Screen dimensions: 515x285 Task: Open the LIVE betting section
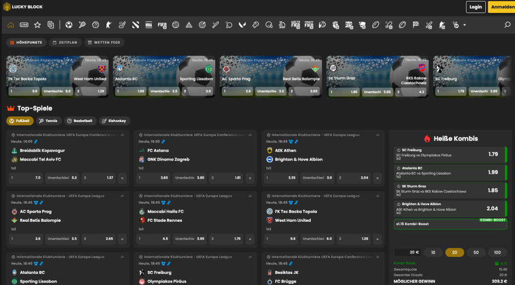tap(24, 25)
